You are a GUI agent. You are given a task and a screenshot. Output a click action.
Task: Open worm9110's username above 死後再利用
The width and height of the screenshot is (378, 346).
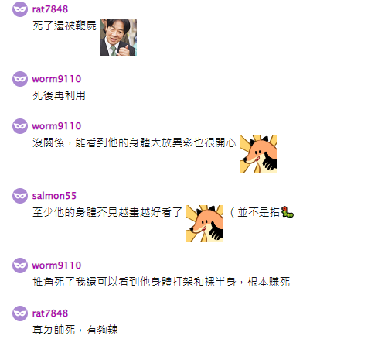pyautogui.click(x=56, y=79)
